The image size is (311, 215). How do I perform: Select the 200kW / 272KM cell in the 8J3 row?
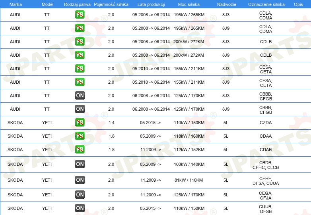[x=189, y=42]
